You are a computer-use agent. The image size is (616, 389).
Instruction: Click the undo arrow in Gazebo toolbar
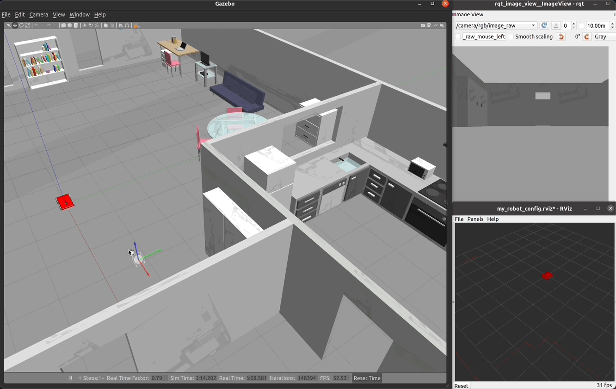pos(36,25)
